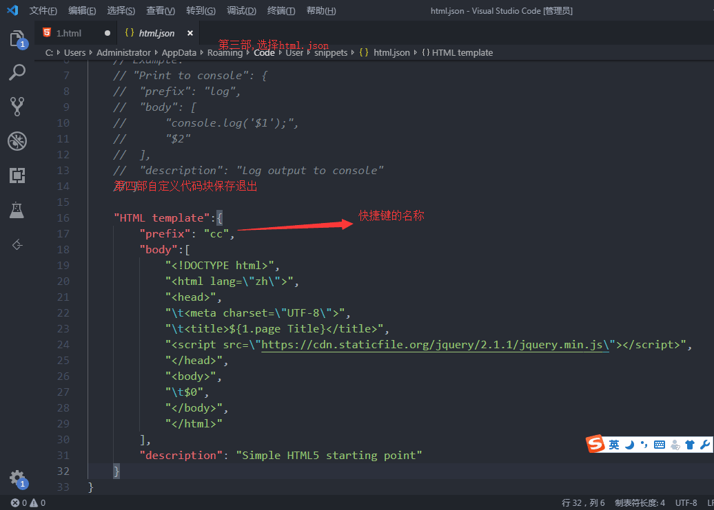This screenshot has height=510, width=714.
Task: Click the diamond arrow icon in activity bar
Action: 17,244
